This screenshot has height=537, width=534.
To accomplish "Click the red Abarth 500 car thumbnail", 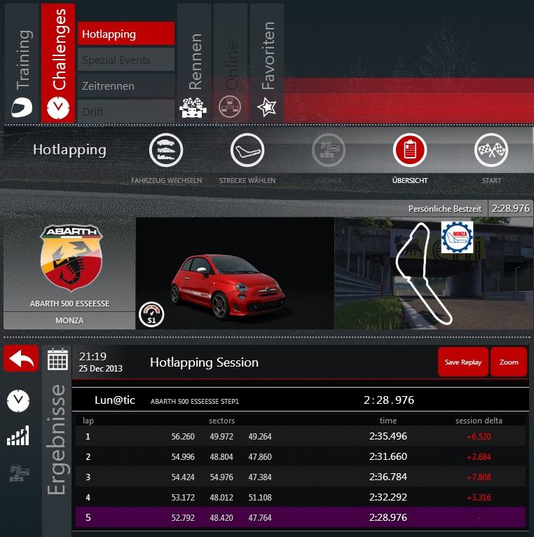I will point(235,273).
